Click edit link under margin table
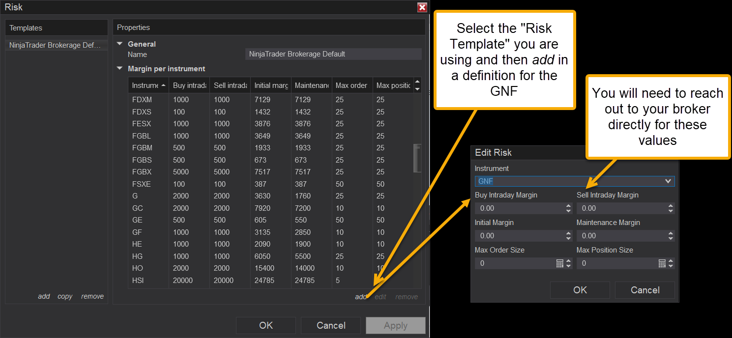This screenshot has width=732, height=338. pos(381,297)
